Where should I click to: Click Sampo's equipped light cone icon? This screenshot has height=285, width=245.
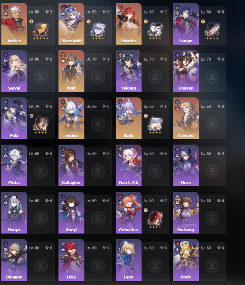pyautogui.click(x=212, y=30)
